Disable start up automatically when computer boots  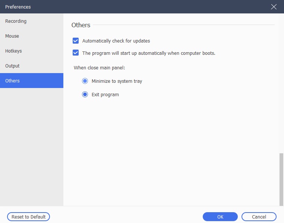point(76,53)
